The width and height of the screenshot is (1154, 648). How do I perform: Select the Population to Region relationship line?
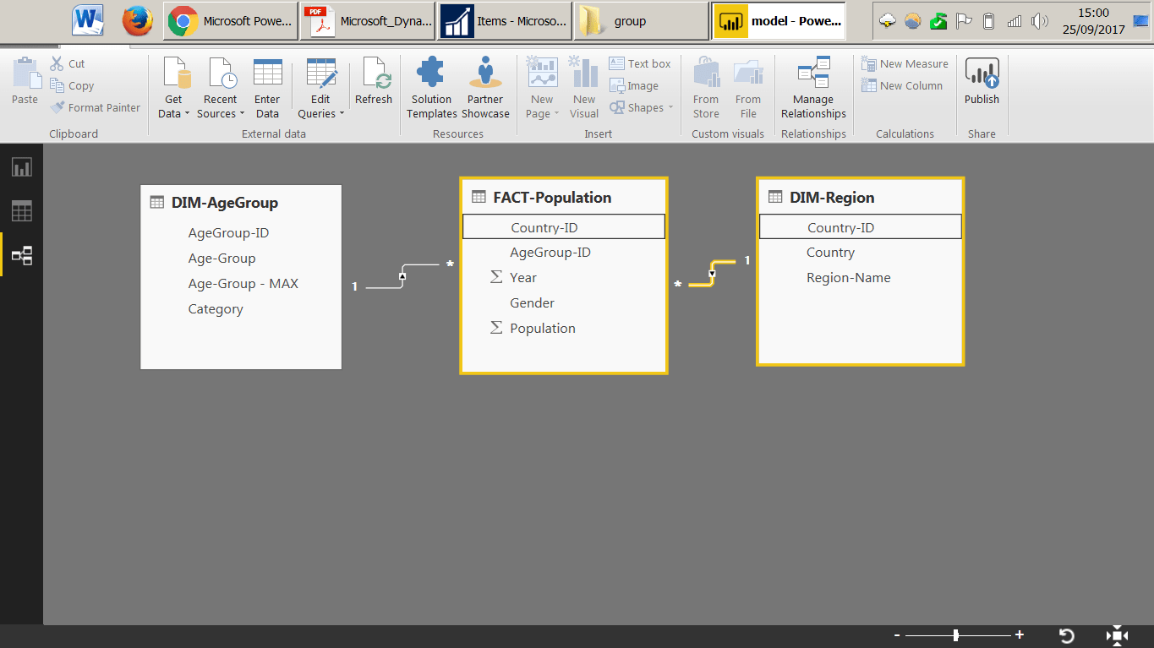[x=712, y=273]
